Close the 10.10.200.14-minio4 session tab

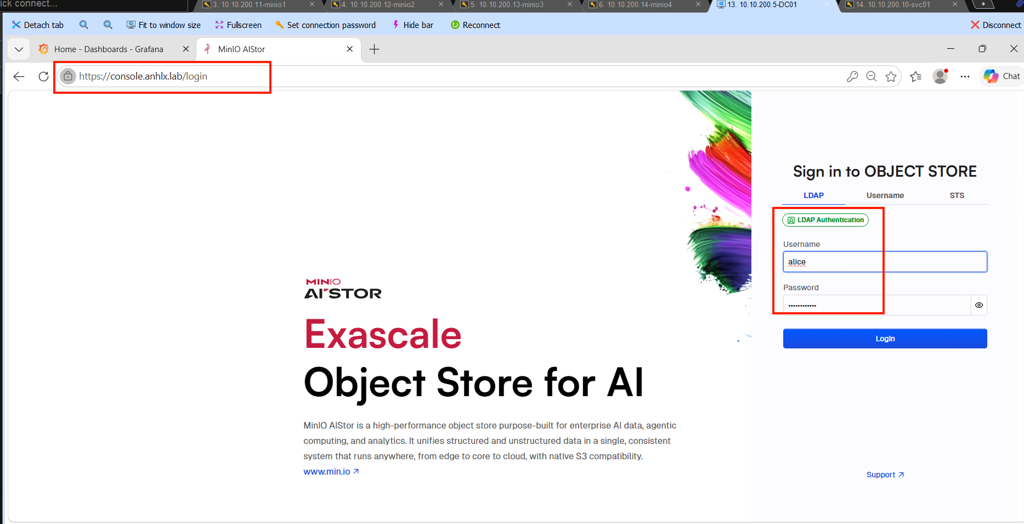tap(698, 4)
